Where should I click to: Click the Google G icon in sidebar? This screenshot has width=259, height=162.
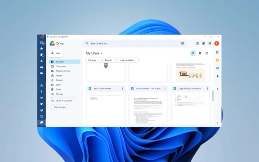coord(42,117)
